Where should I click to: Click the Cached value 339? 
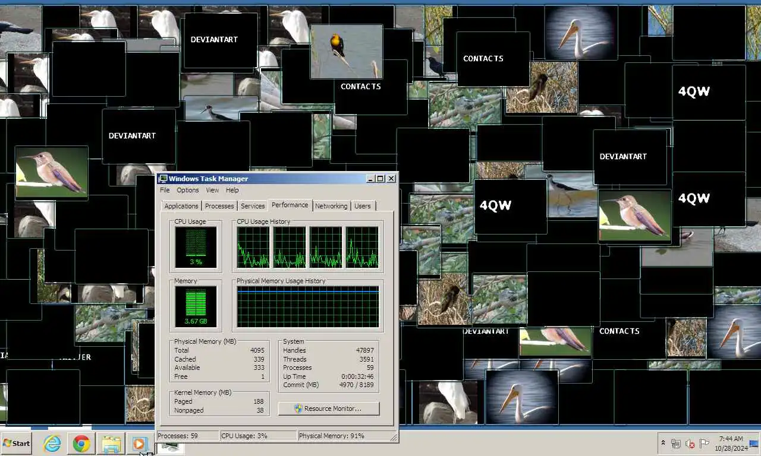pyautogui.click(x=259, y=359)
